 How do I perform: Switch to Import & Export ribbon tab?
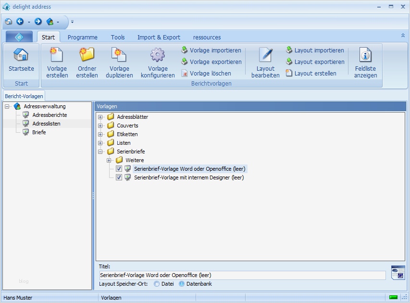[x=159, y=37]
